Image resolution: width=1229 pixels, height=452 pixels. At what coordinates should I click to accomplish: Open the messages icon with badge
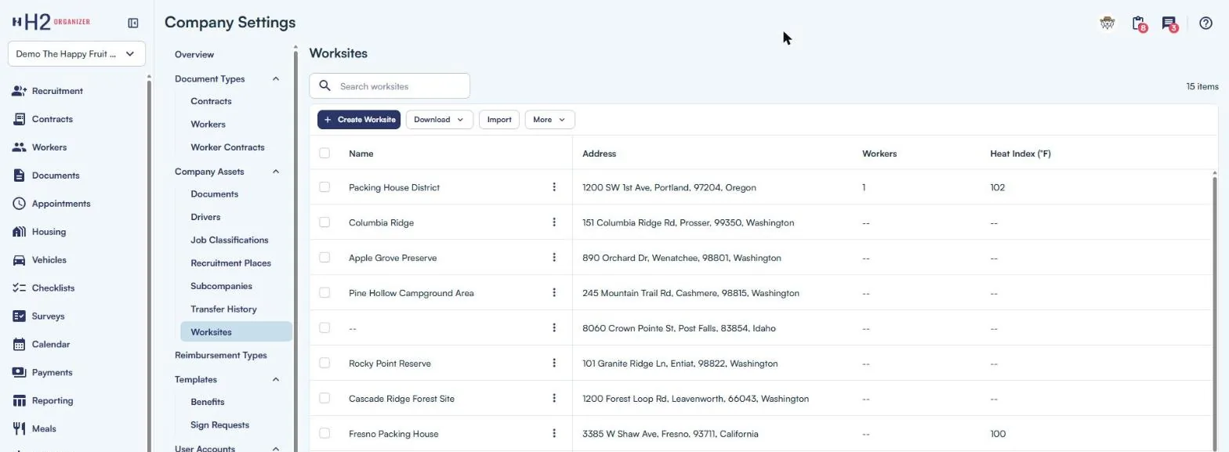(1169, 24)
